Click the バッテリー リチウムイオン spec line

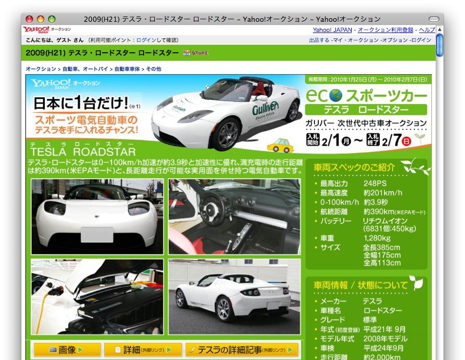point(365,225)
